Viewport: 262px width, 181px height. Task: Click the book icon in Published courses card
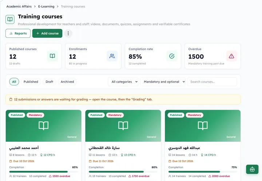point(52,56)
